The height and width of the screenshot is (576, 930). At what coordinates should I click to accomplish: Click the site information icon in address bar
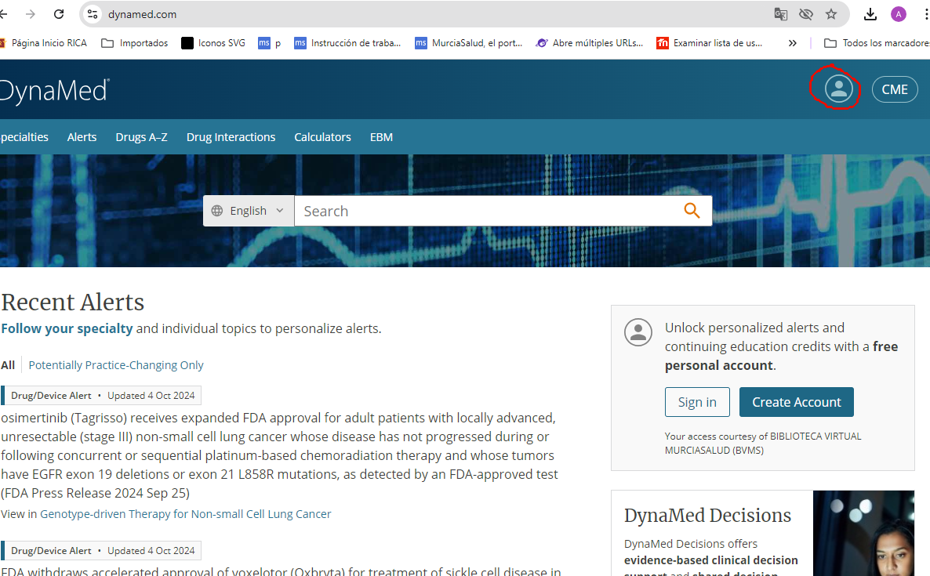tap(93, 14)
